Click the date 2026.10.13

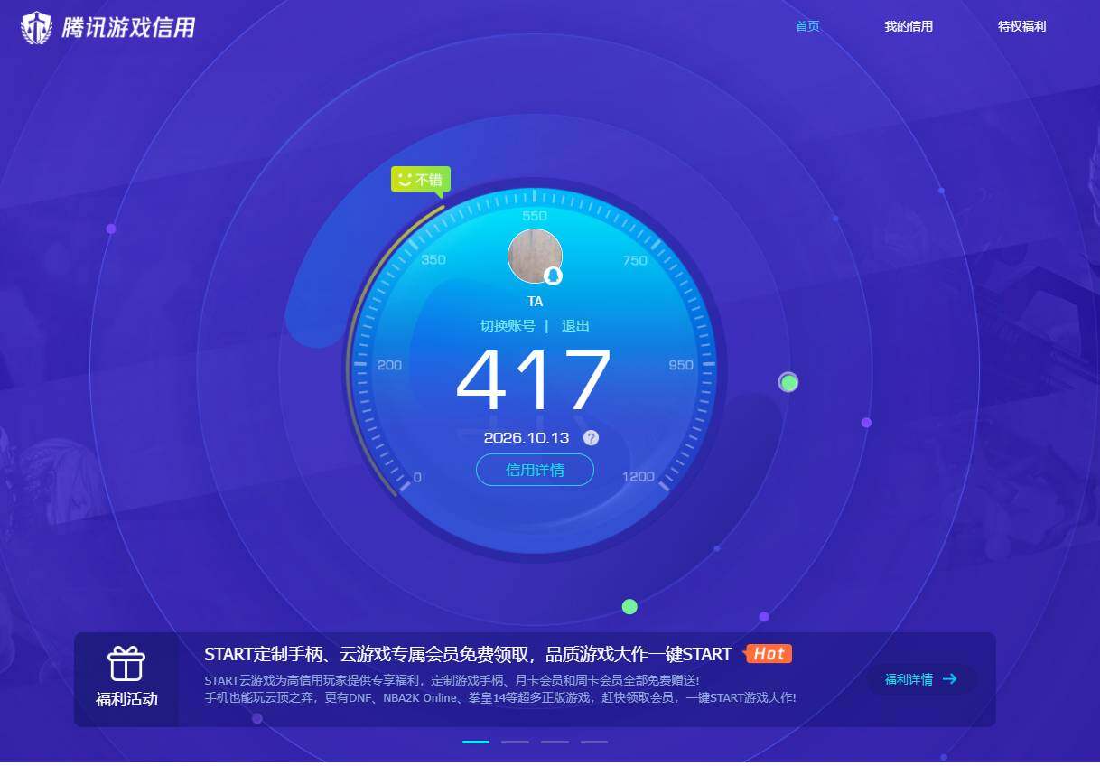click(527, 438)
